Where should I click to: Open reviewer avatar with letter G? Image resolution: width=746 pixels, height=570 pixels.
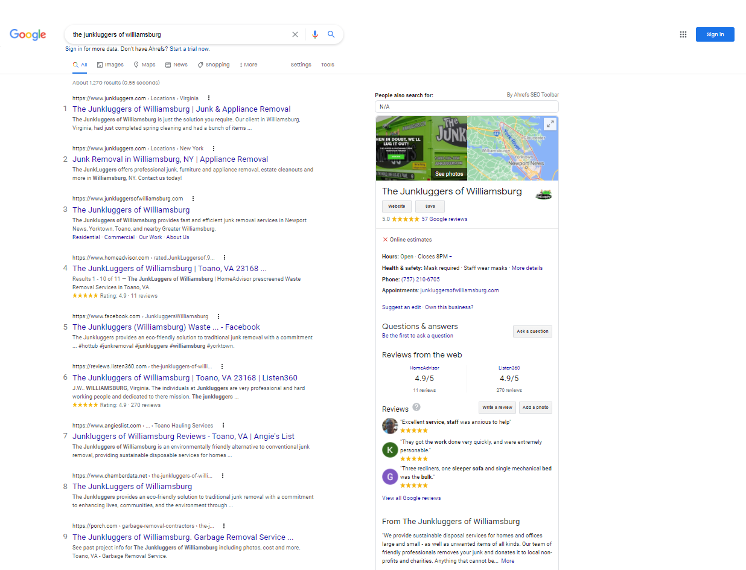[x=390, y=476]
